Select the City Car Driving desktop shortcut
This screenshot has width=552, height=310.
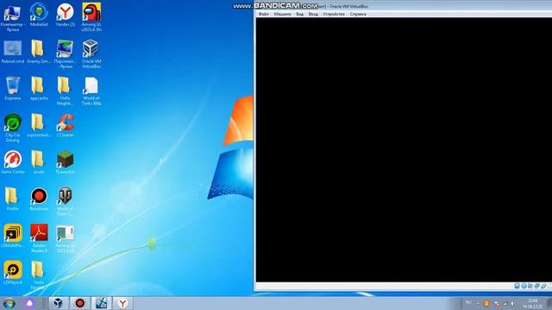pos(13,128)
